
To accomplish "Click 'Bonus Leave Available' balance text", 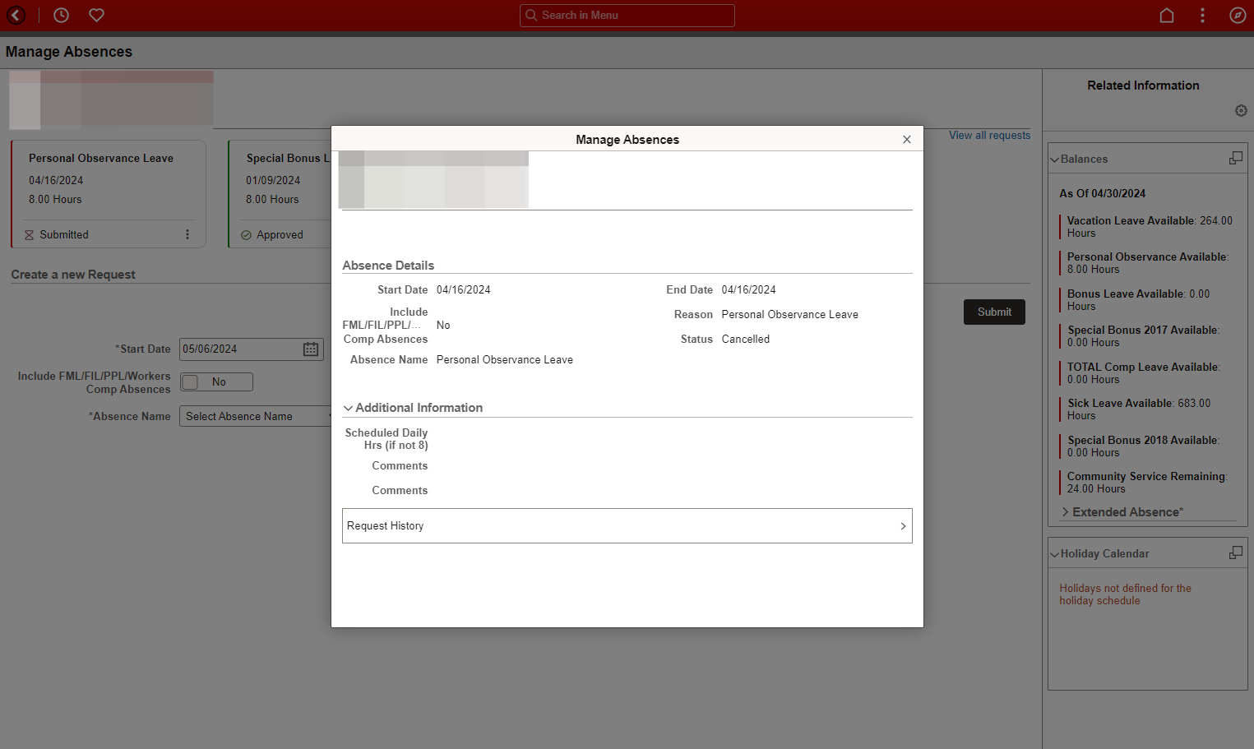I will coord(1138,300).
